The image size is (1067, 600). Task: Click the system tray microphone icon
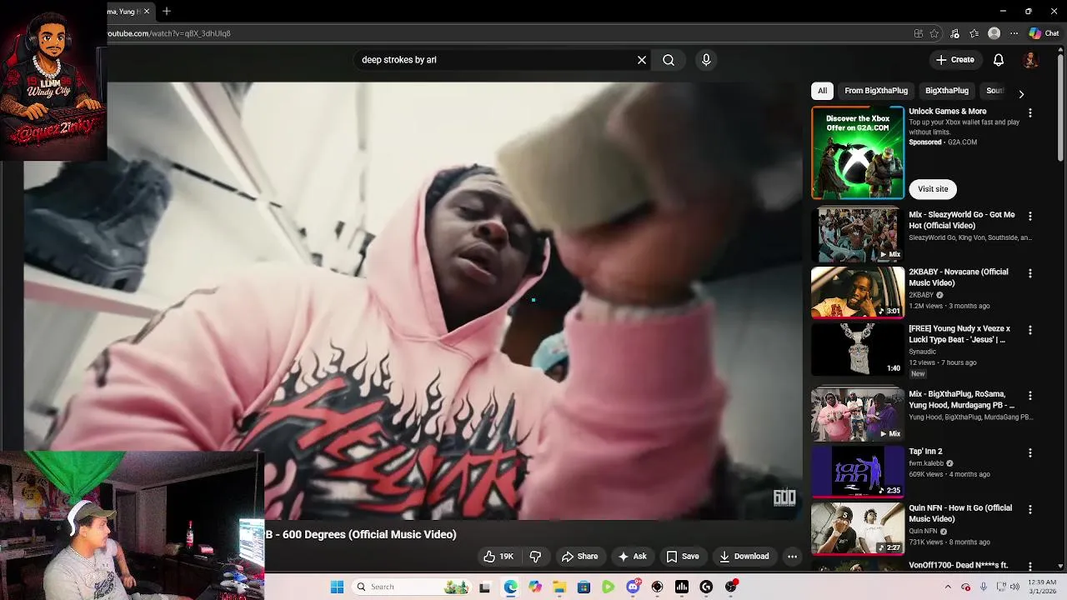984,587
